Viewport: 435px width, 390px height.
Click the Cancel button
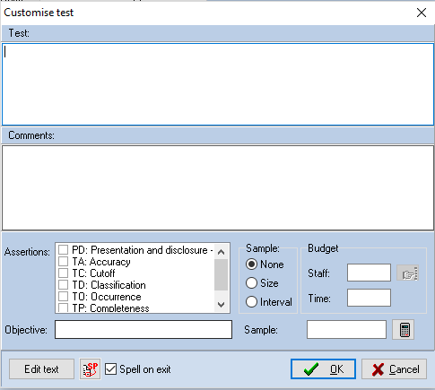394,369
